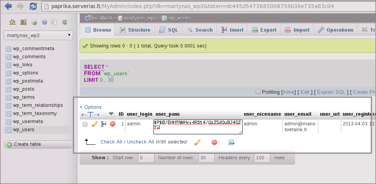Click the phpMyAdmin Home icon

click(x=12, y=22)
